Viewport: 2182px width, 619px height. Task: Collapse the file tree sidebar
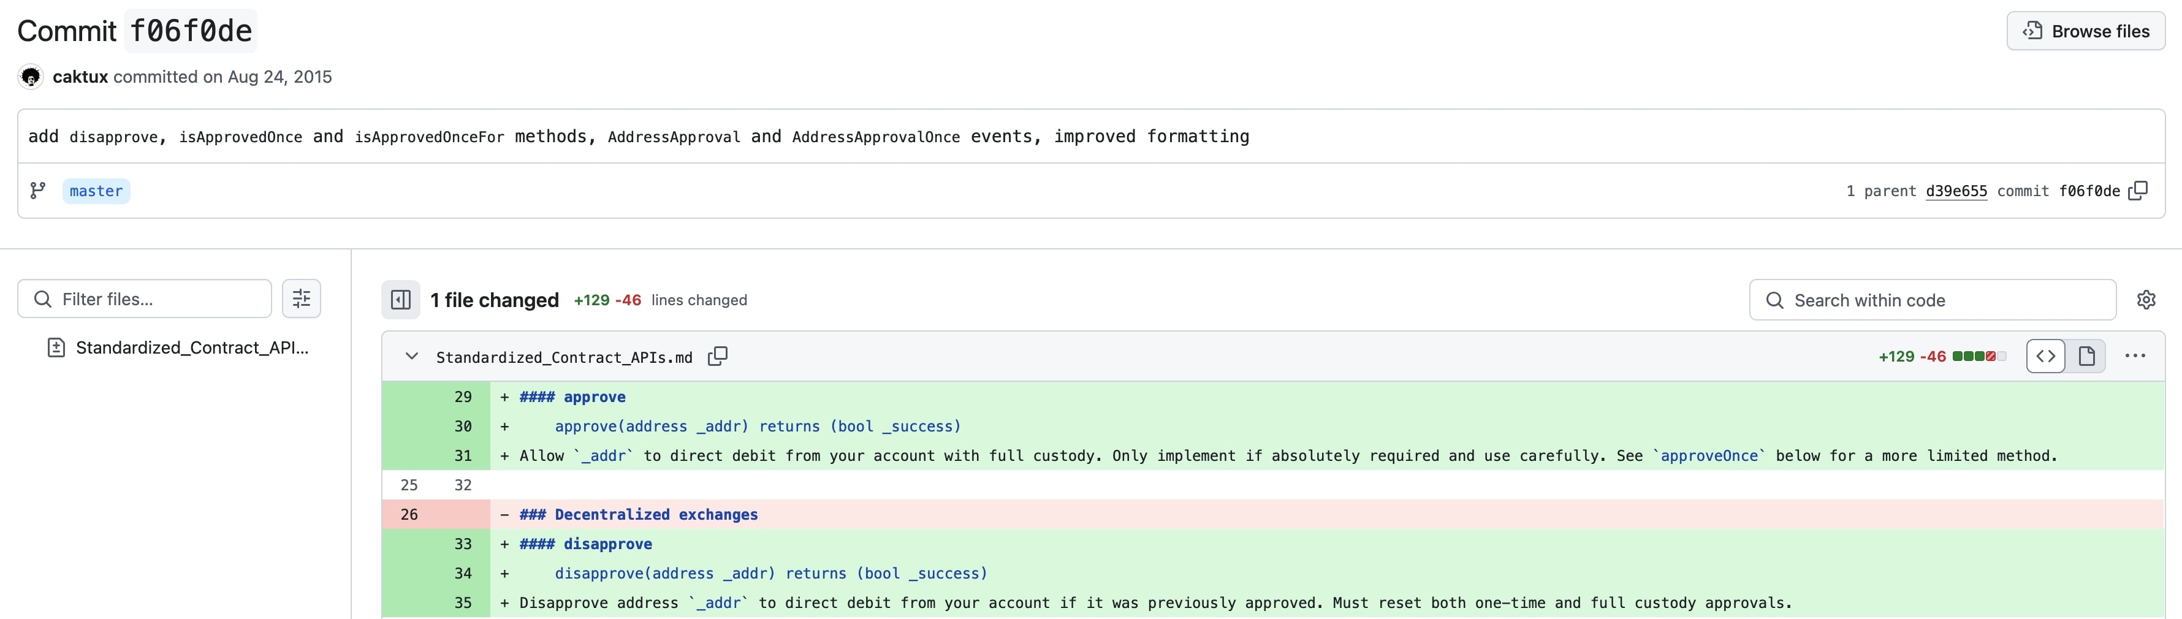[x=401, y=300]
